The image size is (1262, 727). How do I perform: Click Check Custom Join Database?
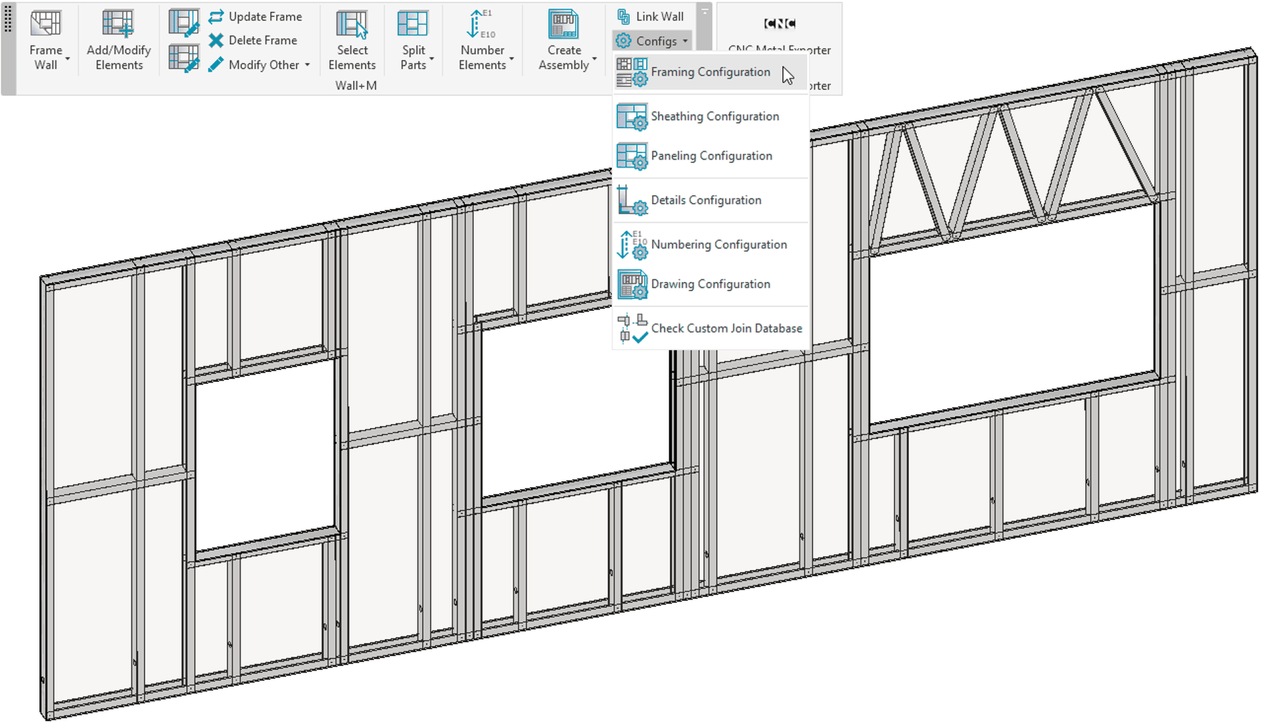(726, 328)
